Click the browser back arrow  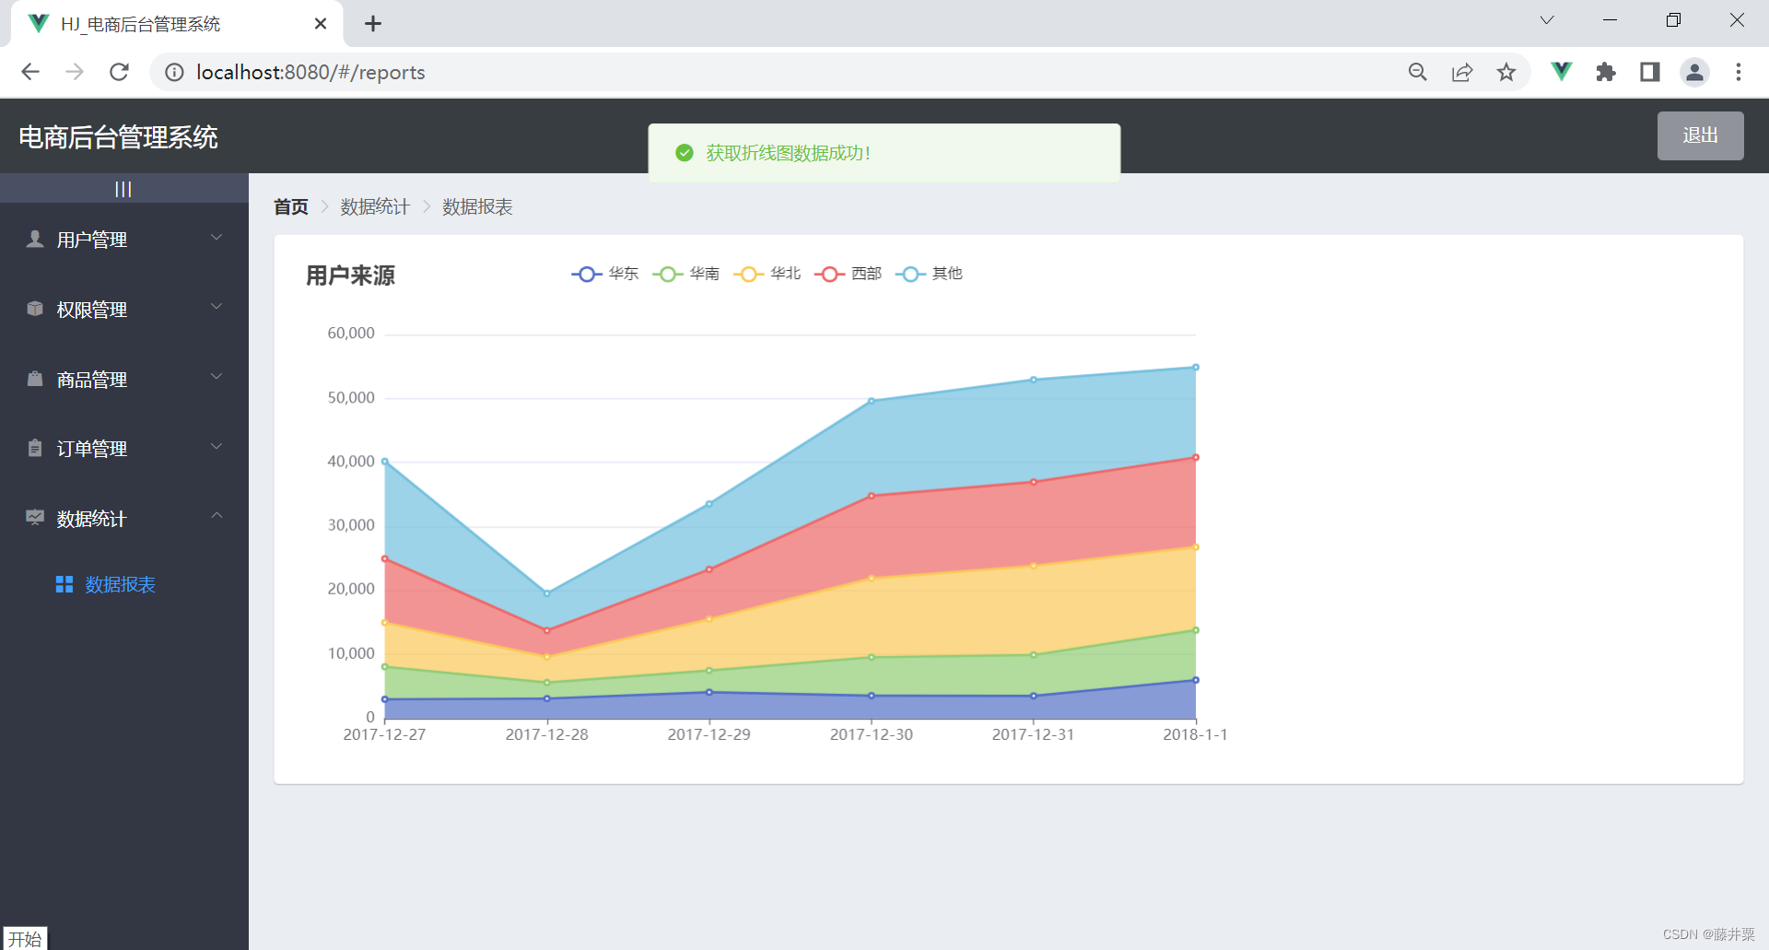pos(30,72)
